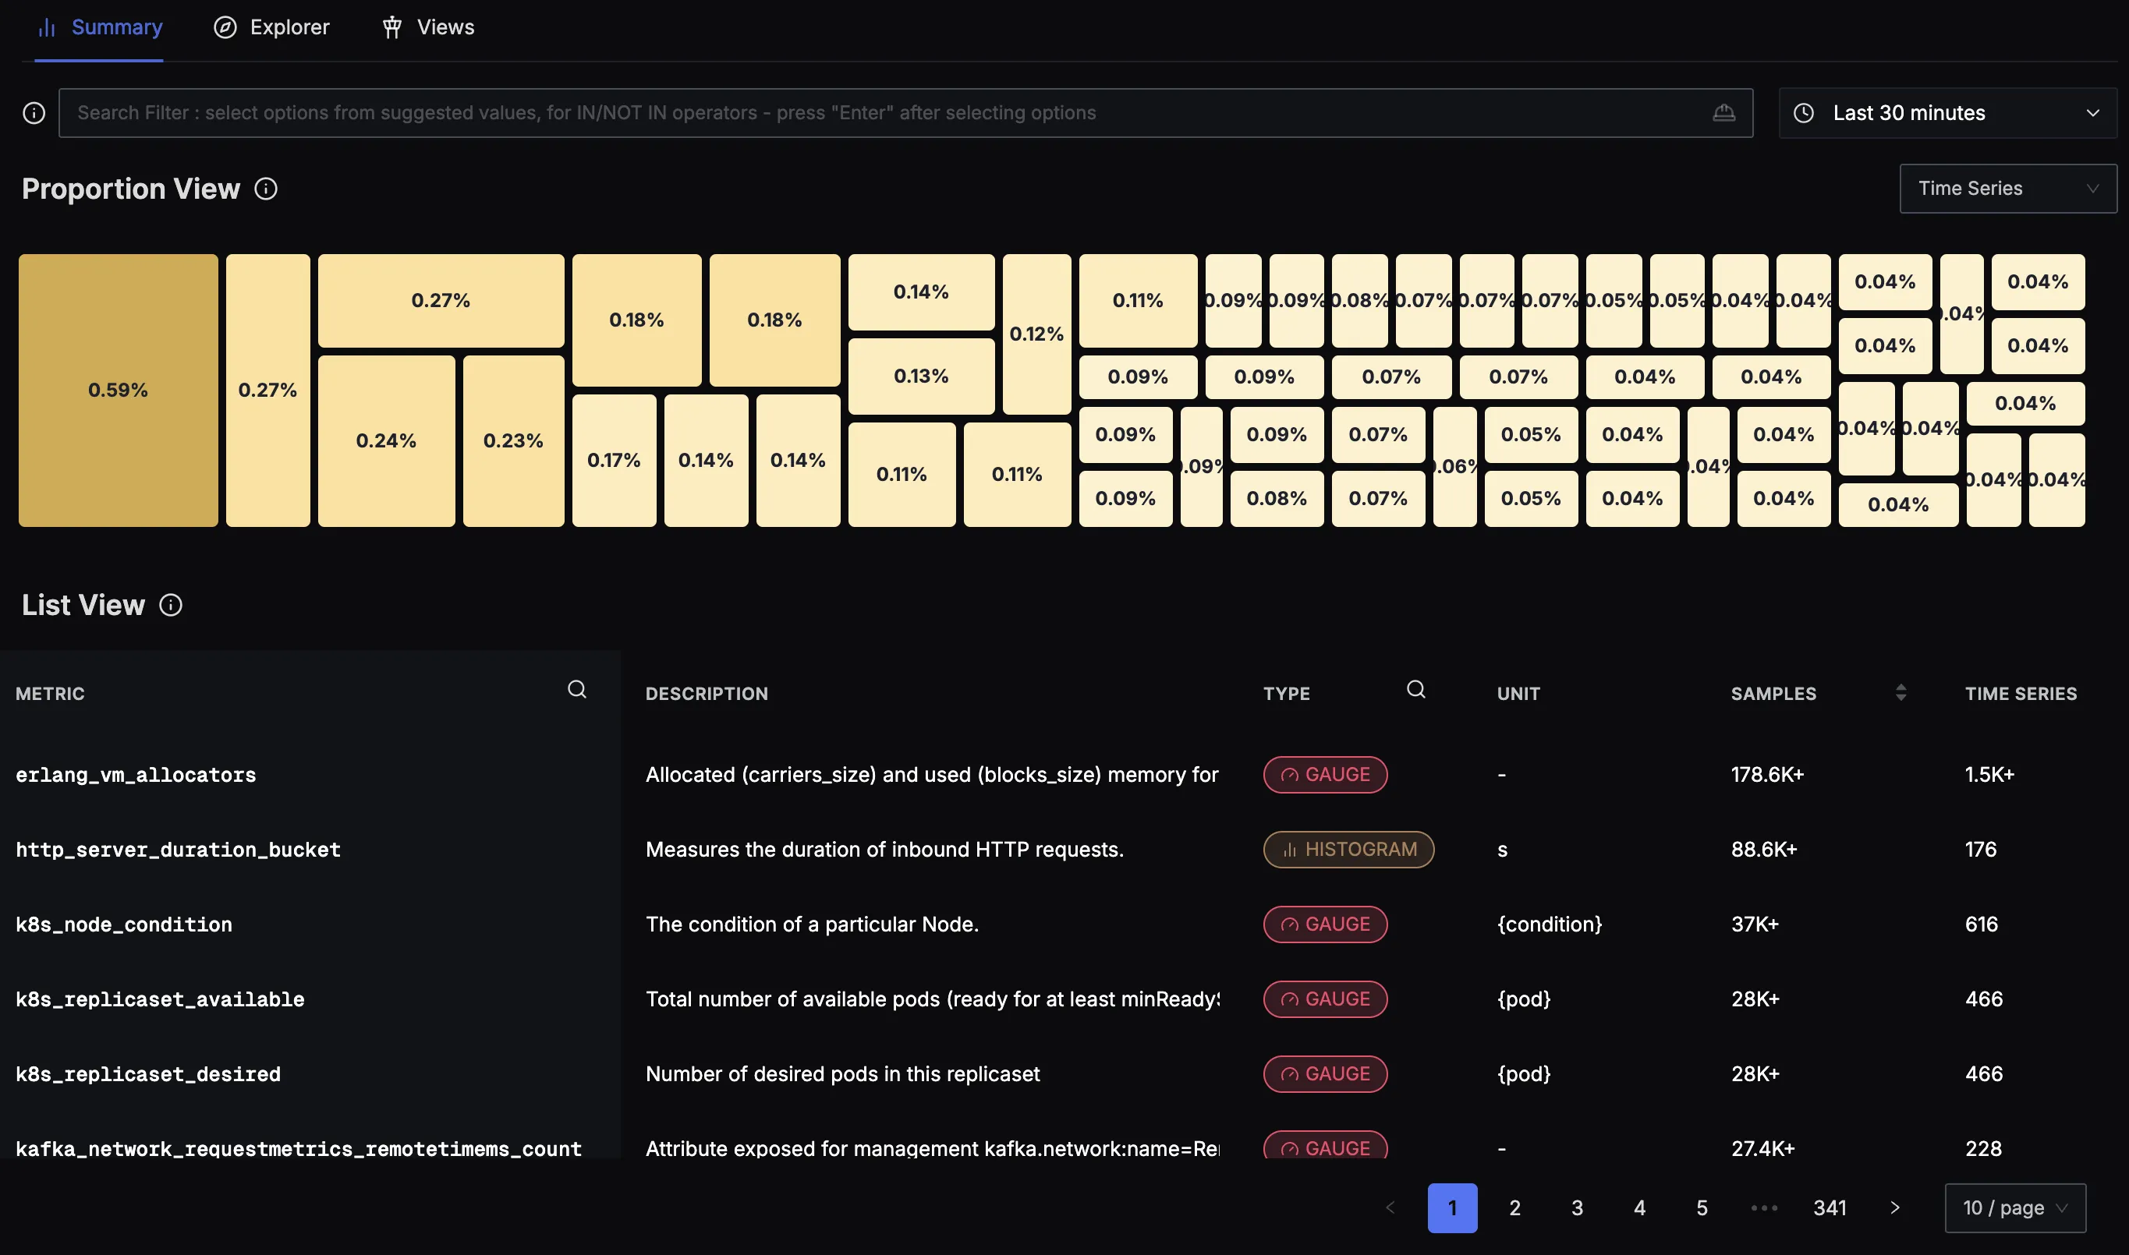Go to page 3 in pagination
Screen dimensions: 2129x1255
(x=1578, y=1207)
